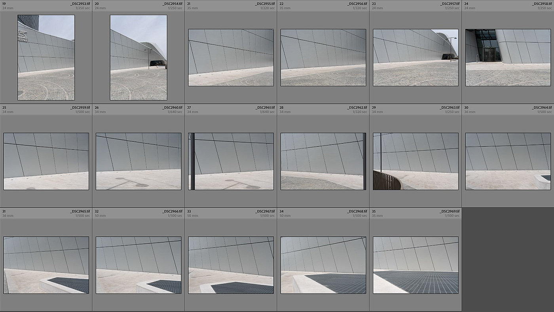Click the _DSC2965.tif image thumbnail

46,265
